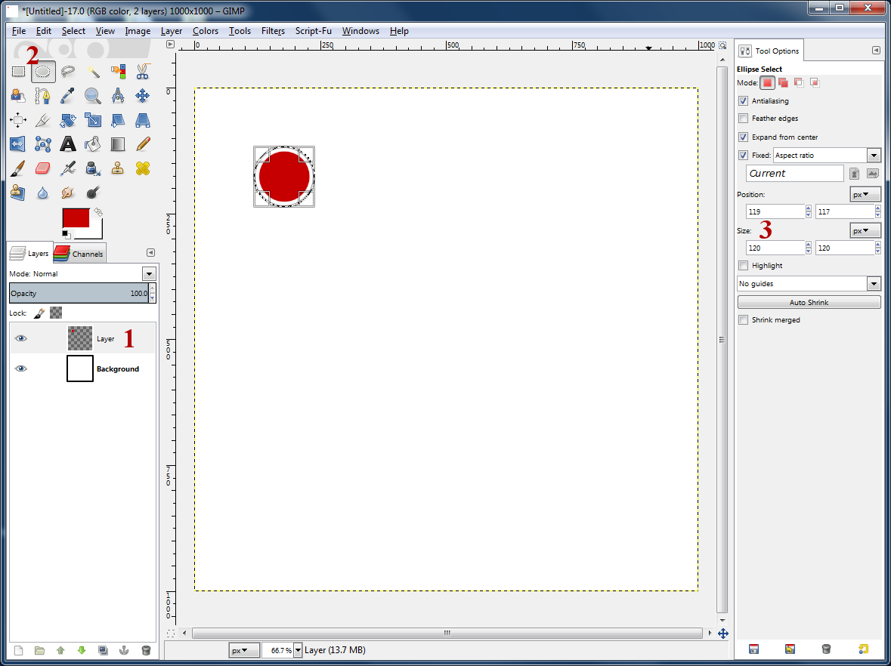Select the Free Select lasso tool
The height and width of the screenshot is (666, 891).
68,72
